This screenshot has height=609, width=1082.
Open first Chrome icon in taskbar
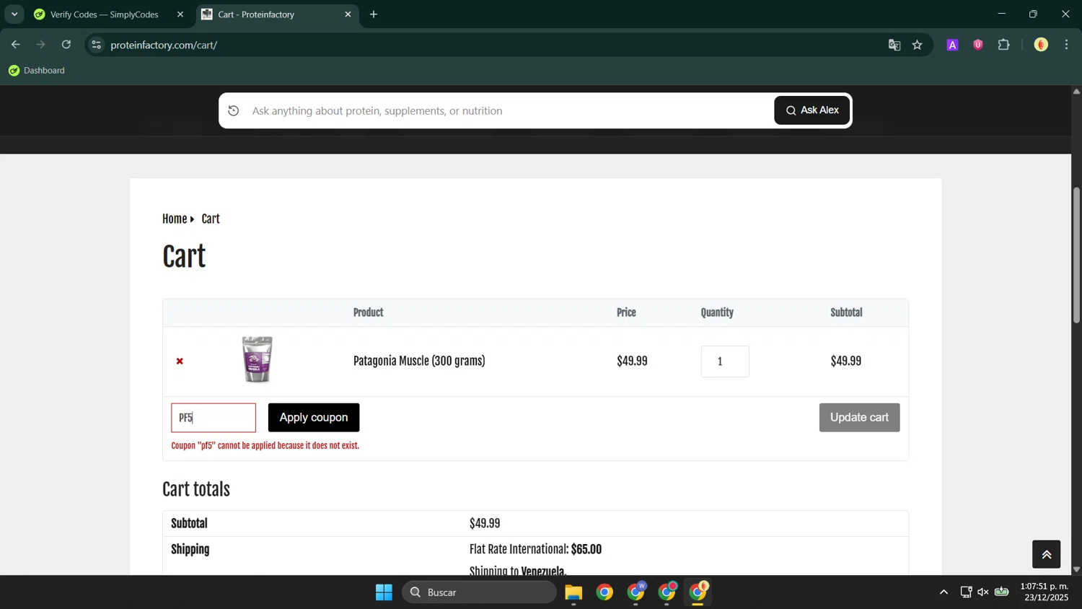pos(604,592)
